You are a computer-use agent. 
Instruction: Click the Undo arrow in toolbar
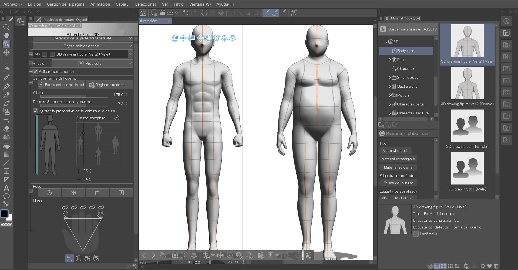[x=185, y=13]
